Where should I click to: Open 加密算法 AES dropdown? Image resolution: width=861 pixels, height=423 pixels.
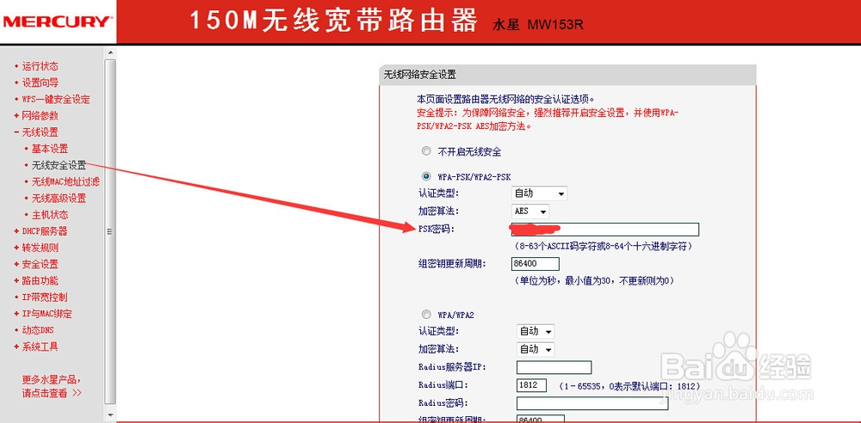[x=530, y=211]
